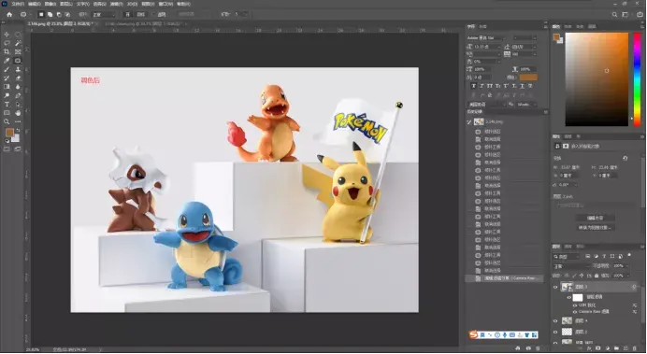Select the Crop tool

point(7,52)
